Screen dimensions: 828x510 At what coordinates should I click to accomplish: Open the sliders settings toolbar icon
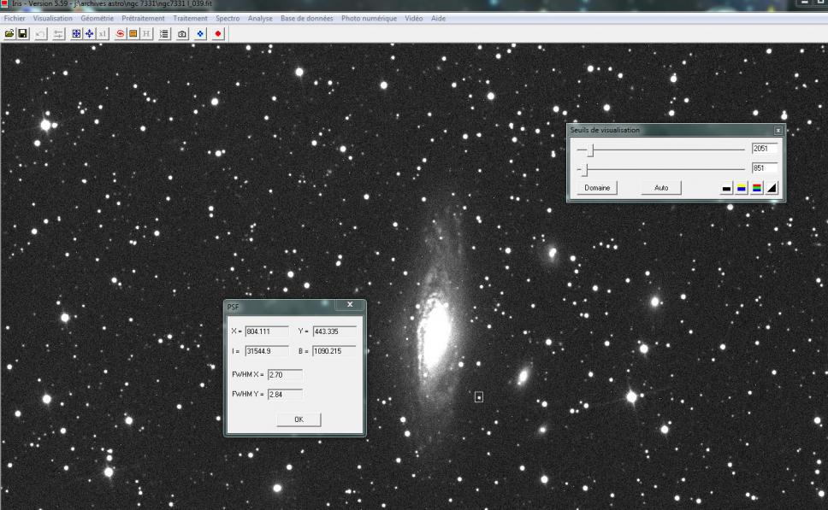pos(58,34)
